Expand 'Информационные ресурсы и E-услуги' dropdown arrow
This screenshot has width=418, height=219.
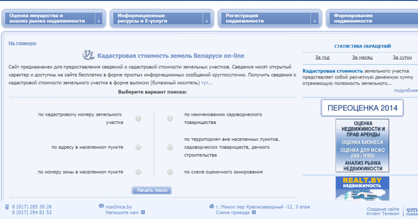[x=207, y=21]
